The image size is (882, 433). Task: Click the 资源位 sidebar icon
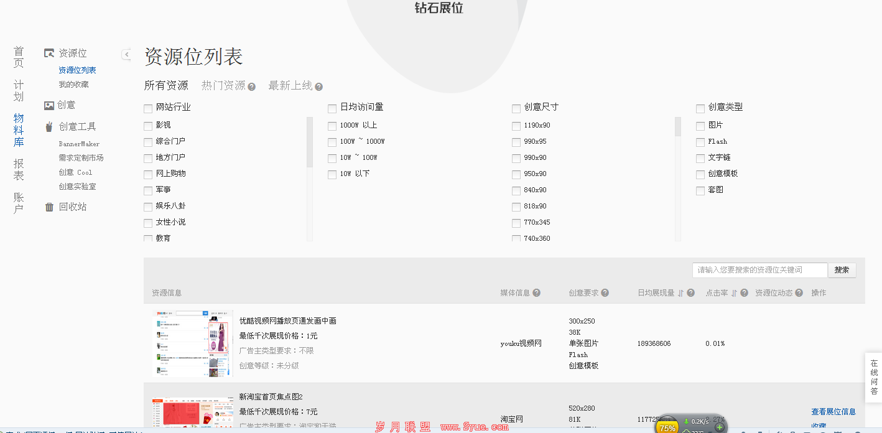click(49, 54)
